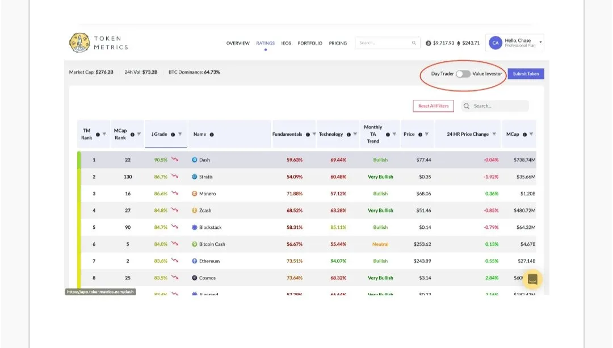Viewport: 613px width, 348px height.
Task: Open Monthly TA Trend filter dropdown
Action: coord(394,134)
